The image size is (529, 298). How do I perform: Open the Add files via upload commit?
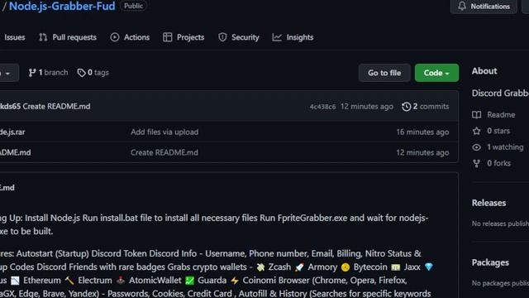(164, 132)
